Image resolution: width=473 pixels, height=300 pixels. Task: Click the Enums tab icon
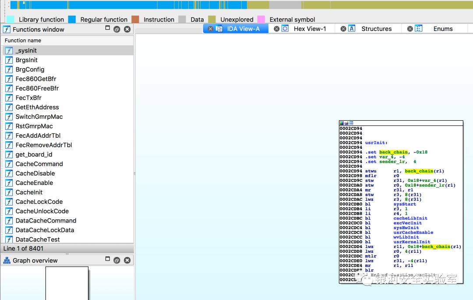click(418, 28)
